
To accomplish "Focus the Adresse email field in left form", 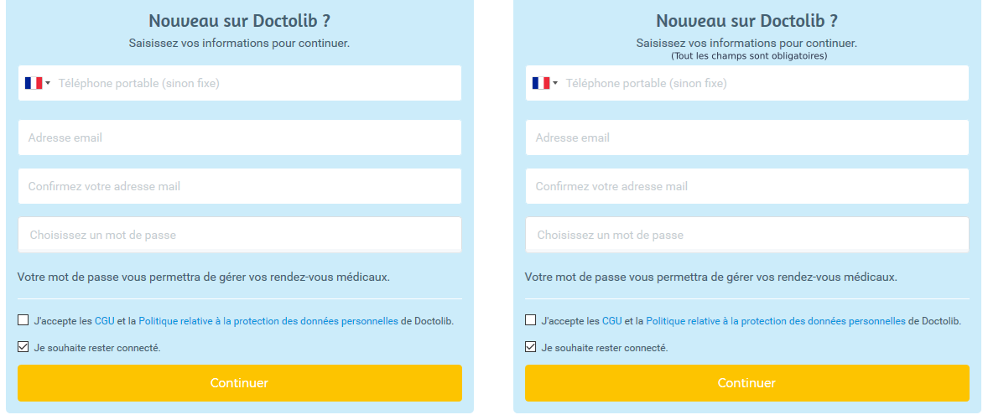I will click(x=239, y=137).
